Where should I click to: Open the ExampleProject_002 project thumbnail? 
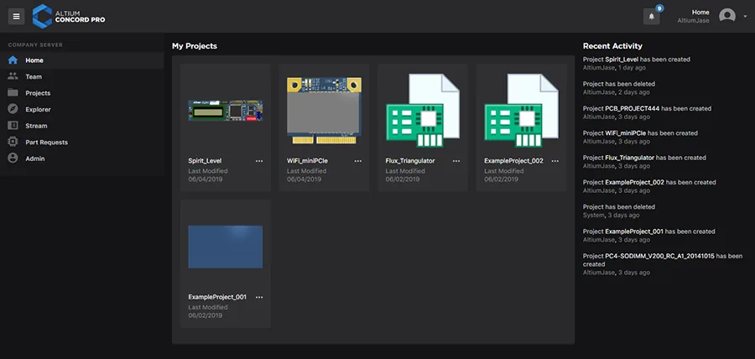tap(522, 111)
